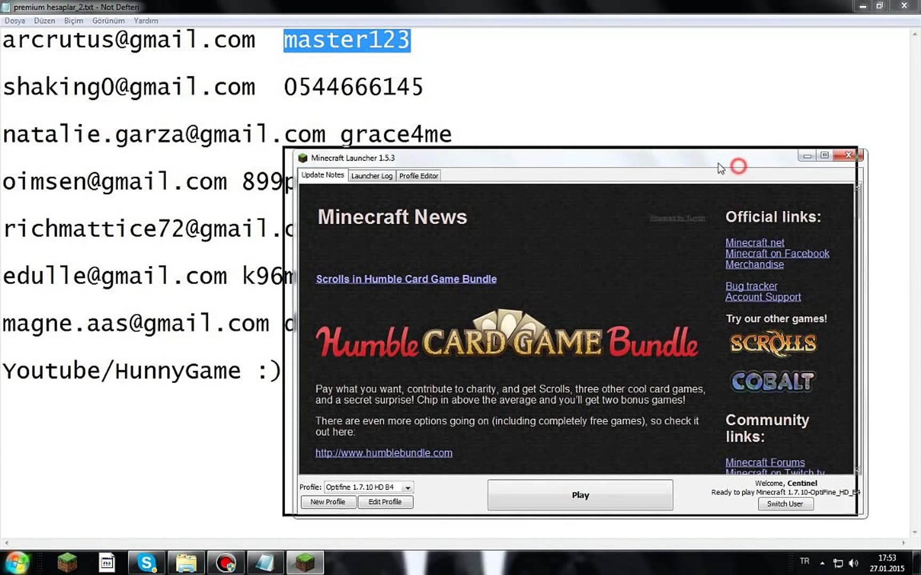Click the Edit Profile button
The width and height of the screenshot is (921, 575).
tap(385, 502)
